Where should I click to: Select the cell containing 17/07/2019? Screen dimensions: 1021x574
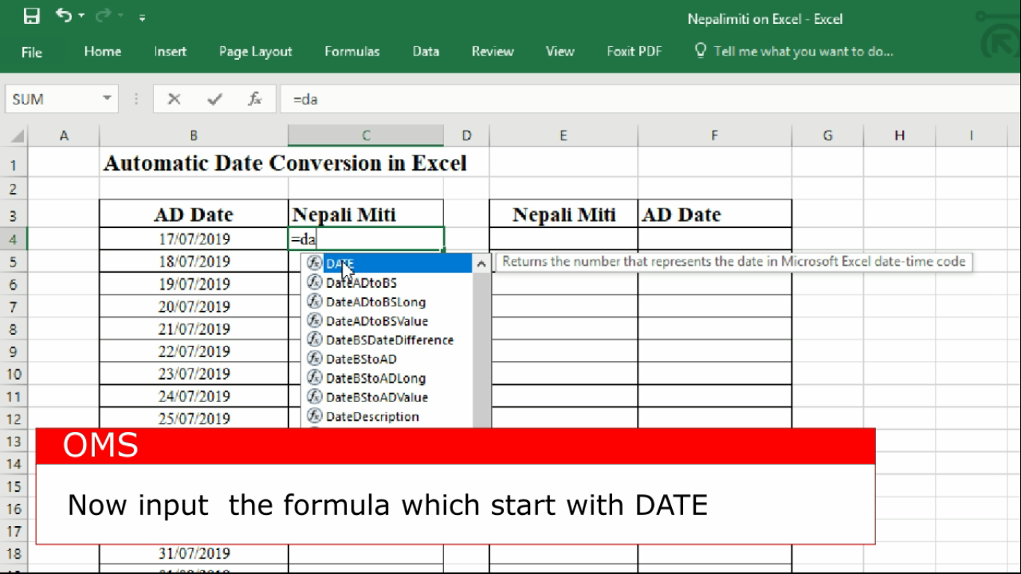pos(193,238)
